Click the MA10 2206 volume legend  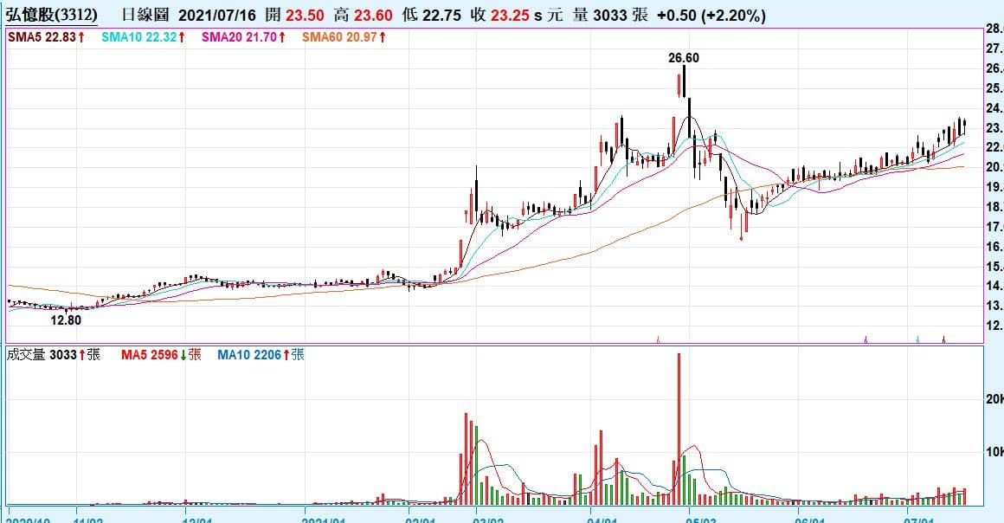click(261, 354)
